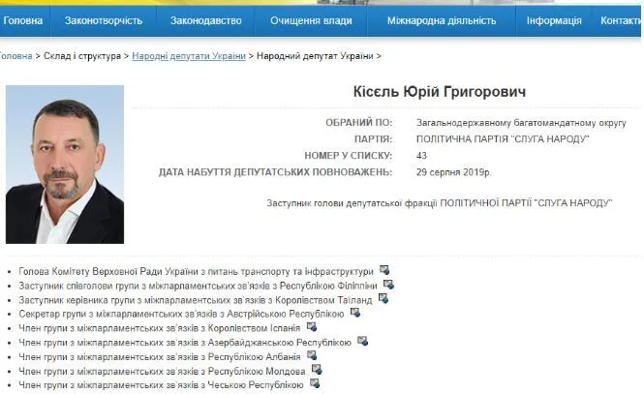Click Народний депутат України breadcrumb text
This screenshot has height=394, width=644.
(x=315, y=56)
